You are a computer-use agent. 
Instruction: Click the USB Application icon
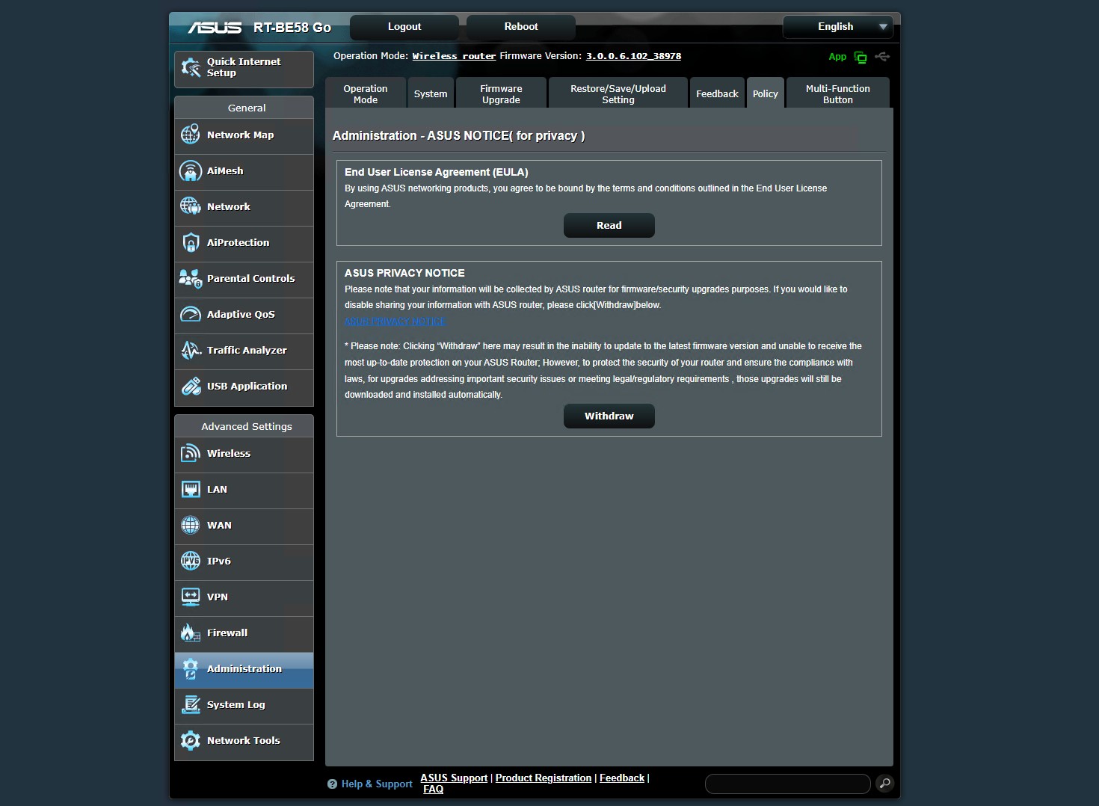pos(191,386)
